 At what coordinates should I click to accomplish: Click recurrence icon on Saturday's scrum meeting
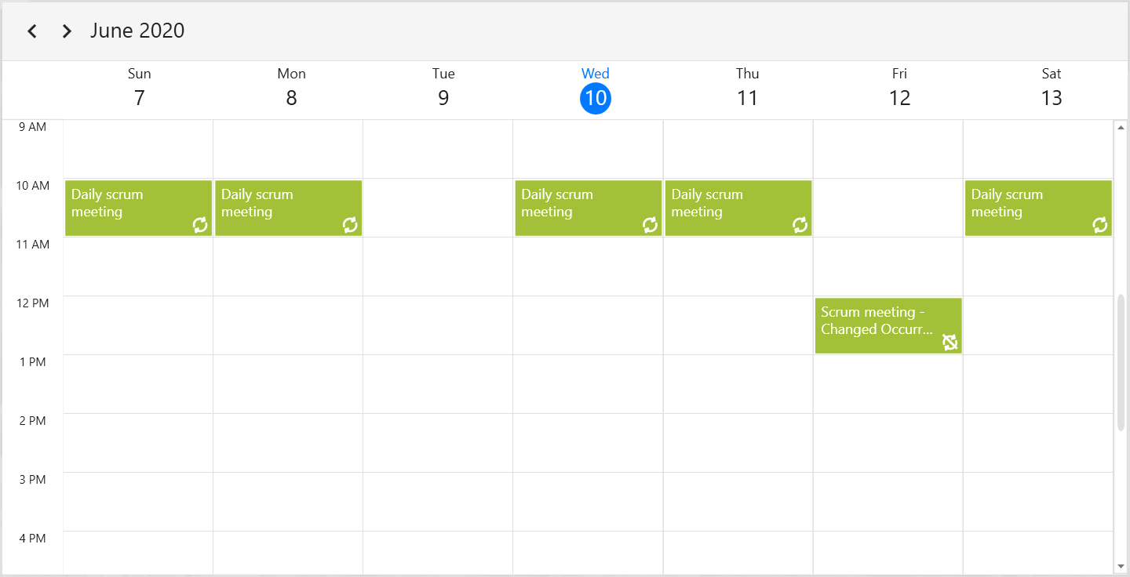[1100, 226]
